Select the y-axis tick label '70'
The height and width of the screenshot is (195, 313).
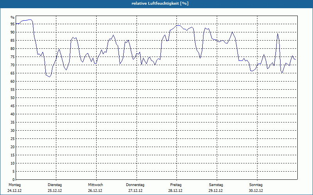click(13, 65)
